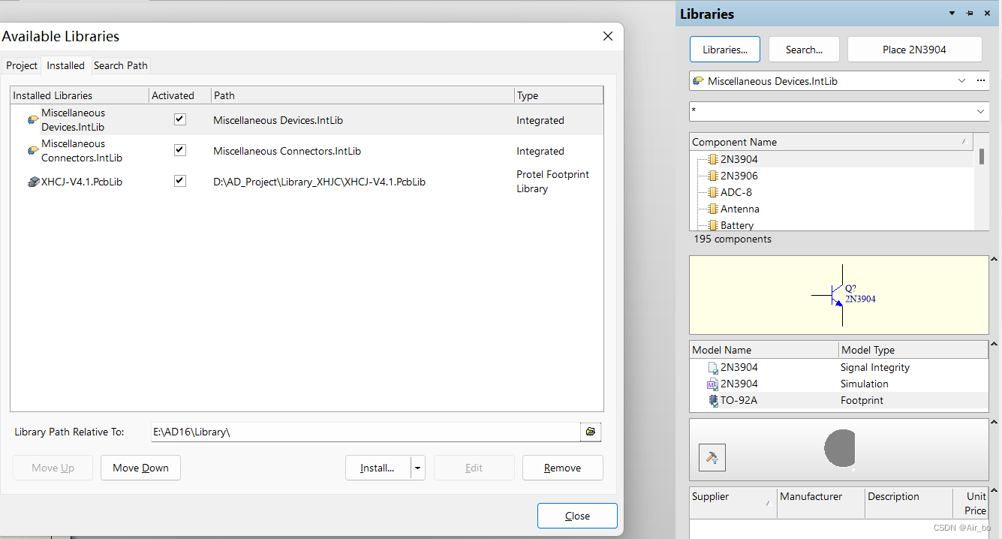Switch to the Project tab
The height and width of the screenshot is (539, 1002).
22,65
